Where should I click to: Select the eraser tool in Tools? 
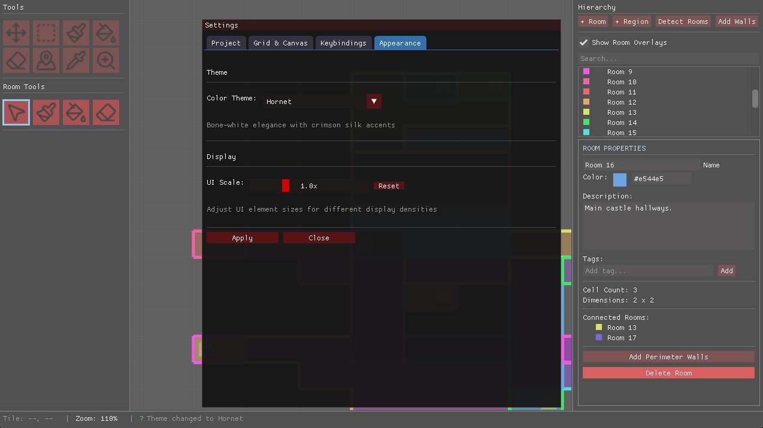[x=16, y=60]
